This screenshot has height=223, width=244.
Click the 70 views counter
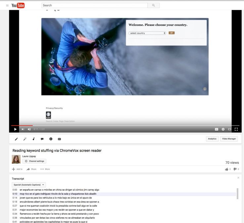(x=232, y=163)
